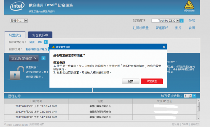Open the 支援/聯絡我們 footer link

tap(37, 124)
